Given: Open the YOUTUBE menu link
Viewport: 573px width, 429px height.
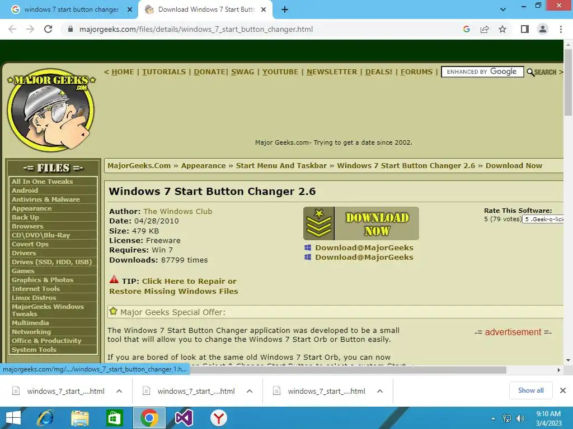Looking at the screenshot, I should pyautogui.click(x=280, y=72).
